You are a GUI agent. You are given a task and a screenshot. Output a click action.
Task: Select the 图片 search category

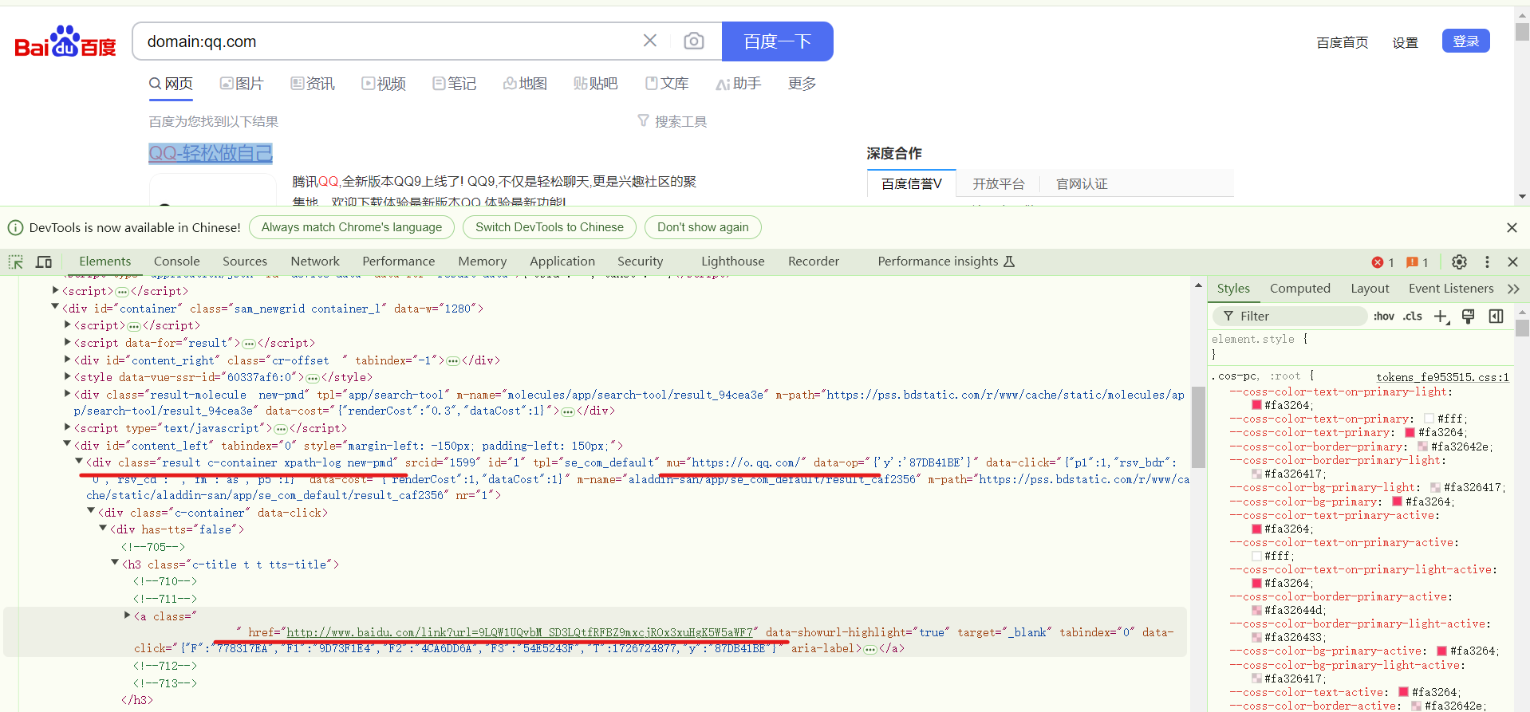pos(242,84)
